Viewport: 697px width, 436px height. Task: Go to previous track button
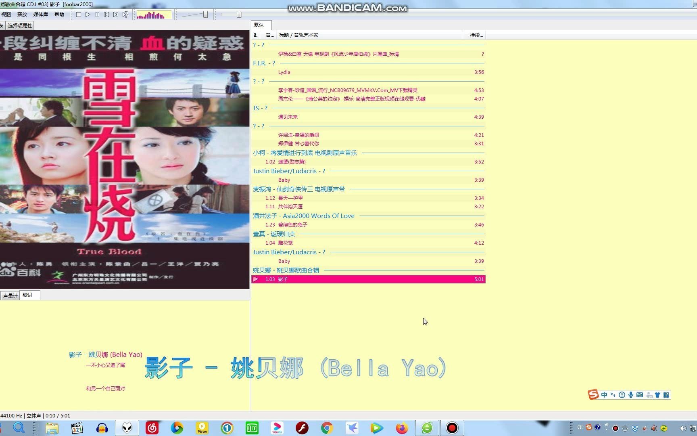pos(106,15)
